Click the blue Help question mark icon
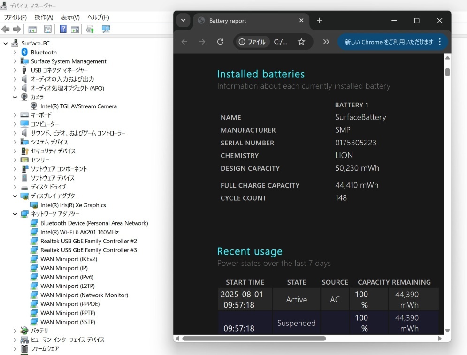 pos(63,29)
